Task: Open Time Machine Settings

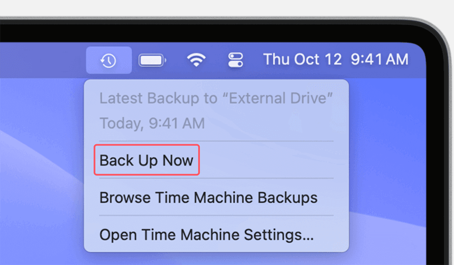Action: [207, 235]
